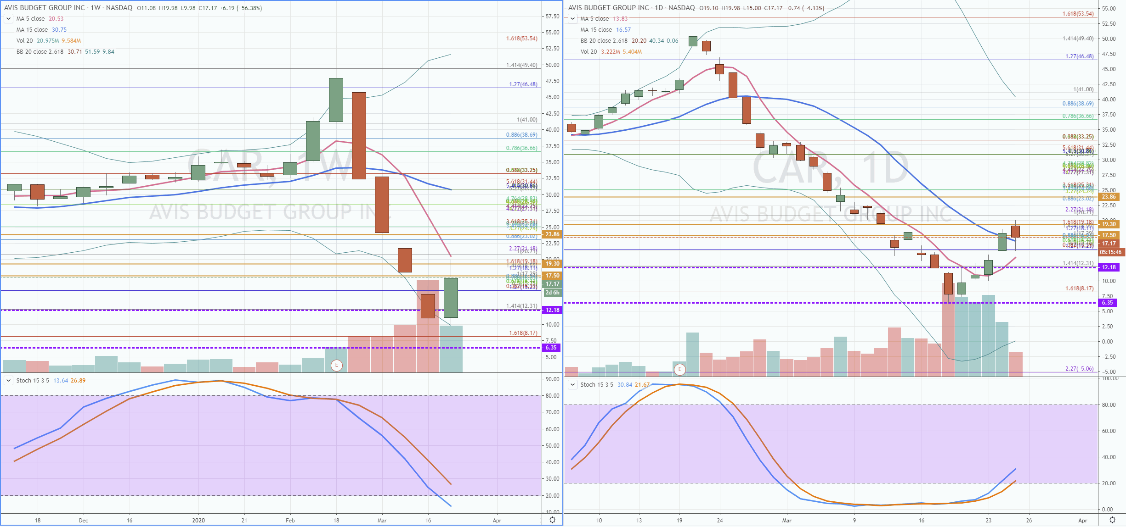
Task: Click Fib label 1.618(53.54) on daily chart
Action: pos(1078,14)
